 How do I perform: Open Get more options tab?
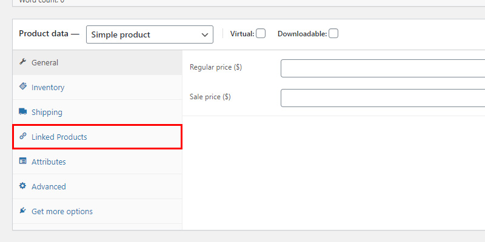click(x=98, y=211)
